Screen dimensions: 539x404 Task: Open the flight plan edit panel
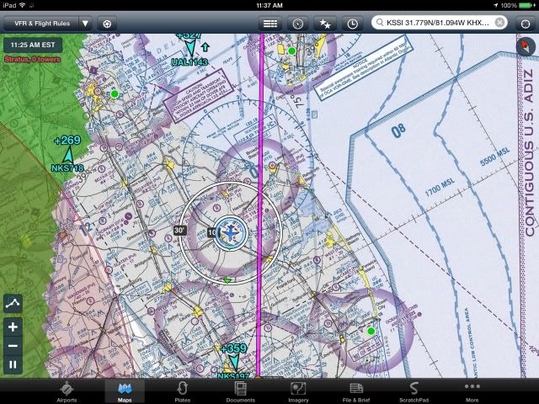click(269, 24)
